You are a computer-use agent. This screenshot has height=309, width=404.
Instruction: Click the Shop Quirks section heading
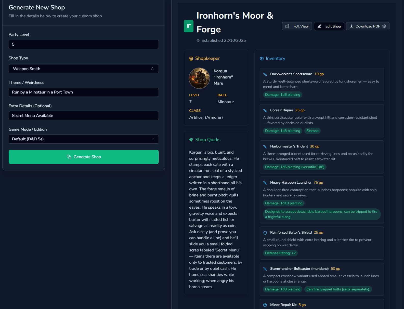click(x=208, y=140)
